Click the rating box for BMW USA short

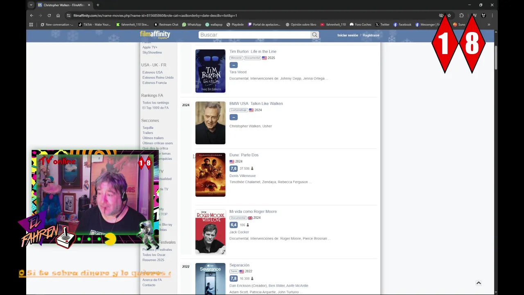[233, 117]
